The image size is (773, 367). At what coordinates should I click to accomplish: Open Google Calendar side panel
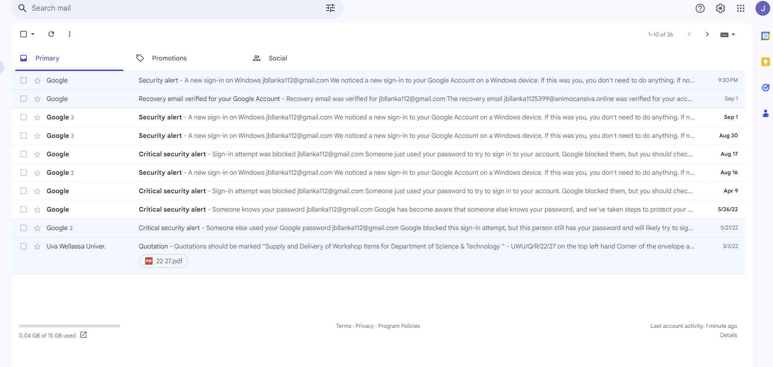[766, 36]
